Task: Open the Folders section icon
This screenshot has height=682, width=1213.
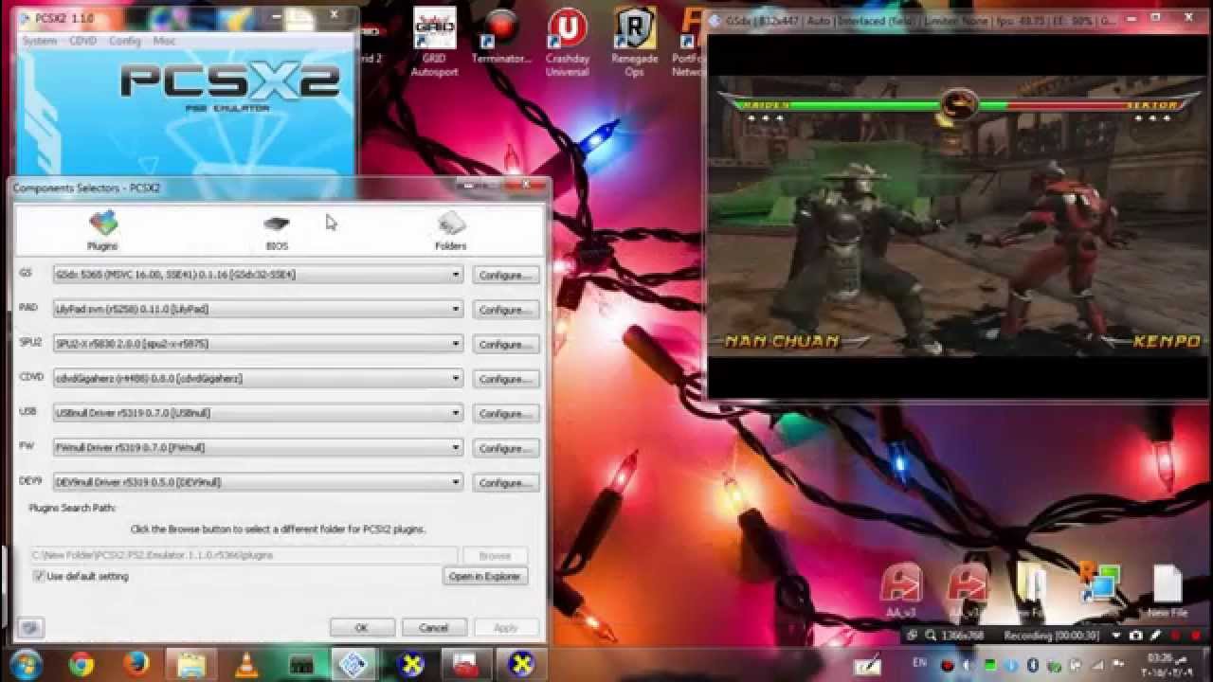Action: point(450,230)
